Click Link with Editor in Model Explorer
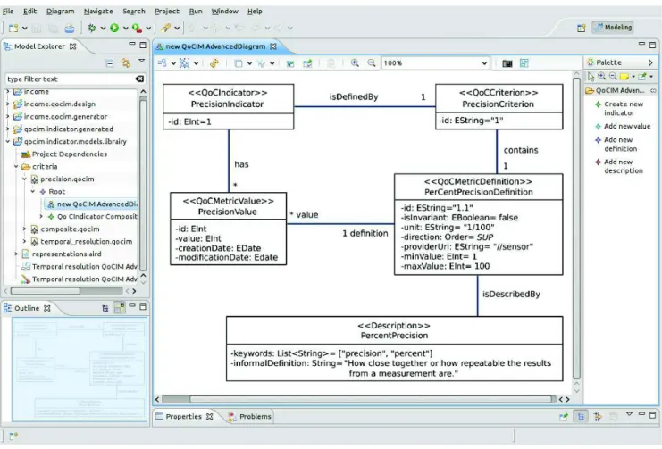Image resolution: width=662 pixels, height=449 pixels. pos(126,63)
